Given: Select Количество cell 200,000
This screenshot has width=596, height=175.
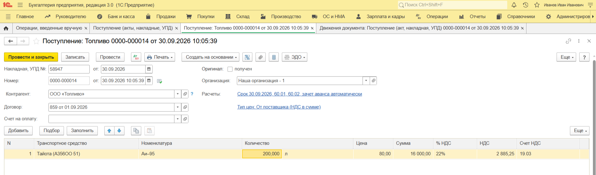Looking at the screenshot, I should point(262,154).
